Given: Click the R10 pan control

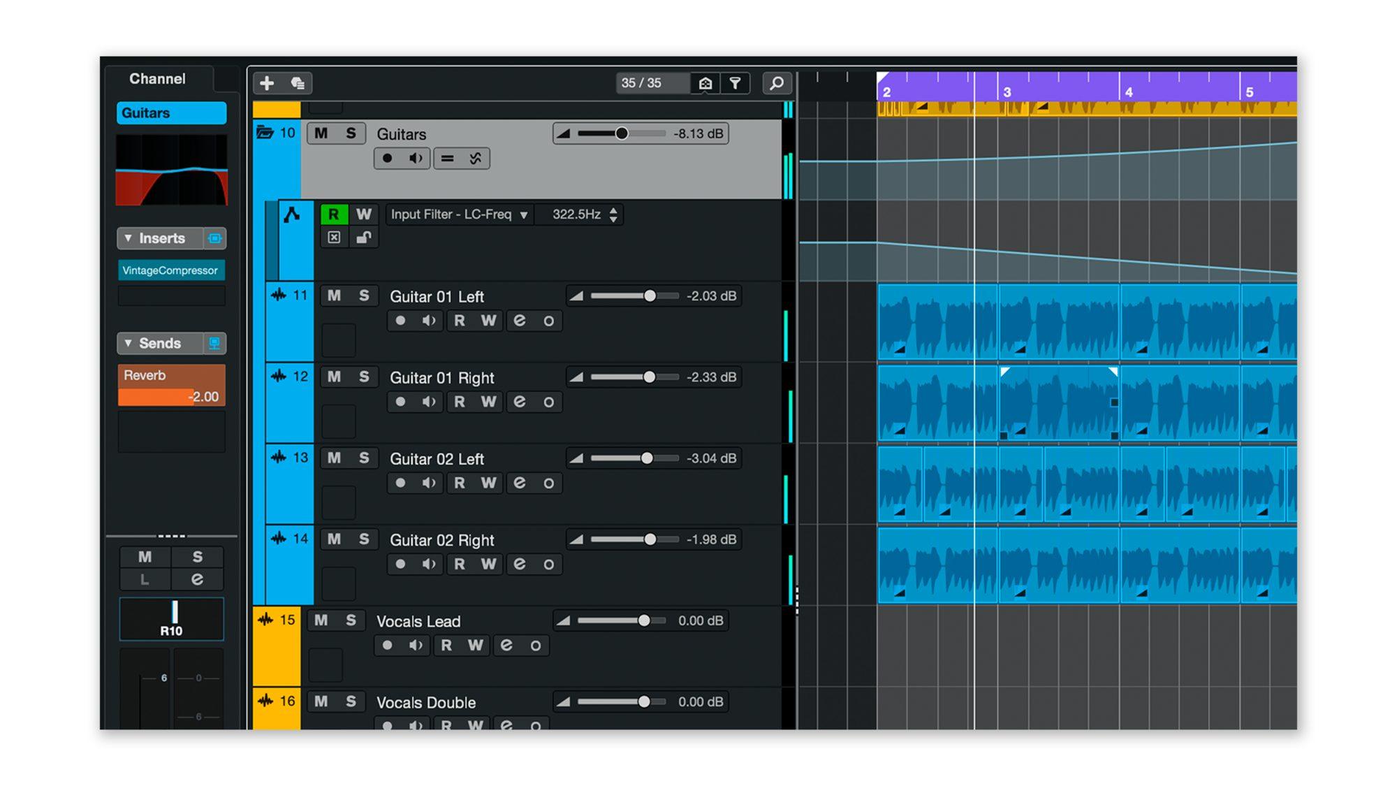Looking at the screenshot, I should [x=172, y=619].
